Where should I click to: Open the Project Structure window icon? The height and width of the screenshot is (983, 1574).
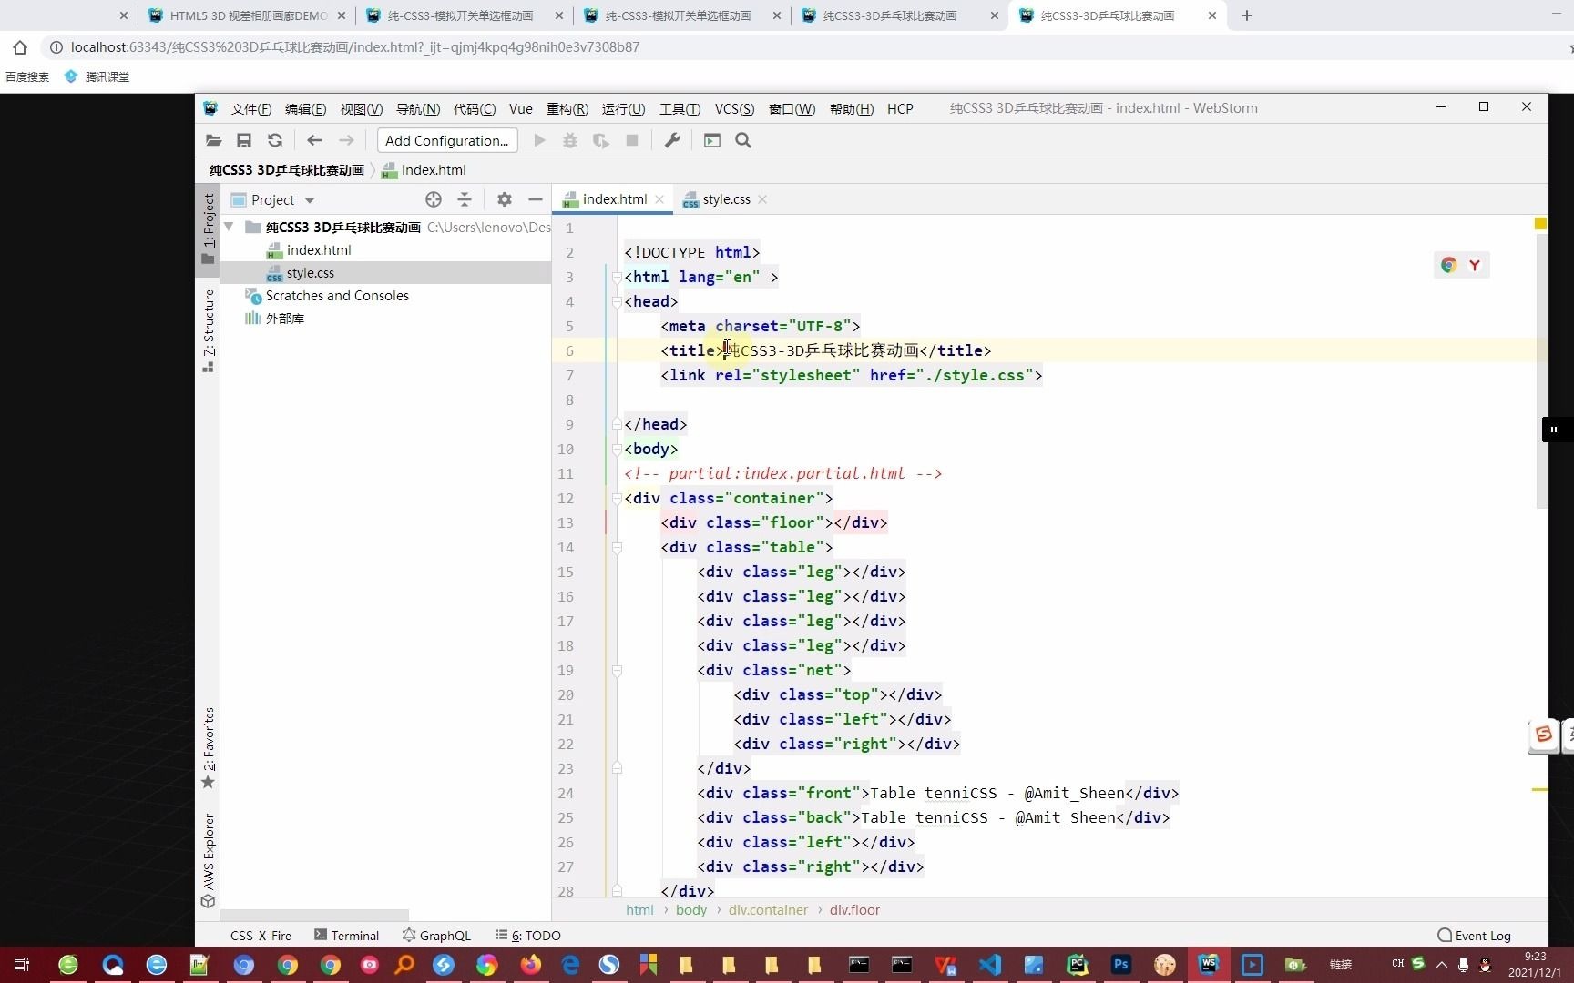coord(712,140)
